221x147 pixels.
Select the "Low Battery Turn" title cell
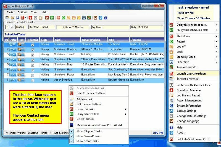click(119, 75)
